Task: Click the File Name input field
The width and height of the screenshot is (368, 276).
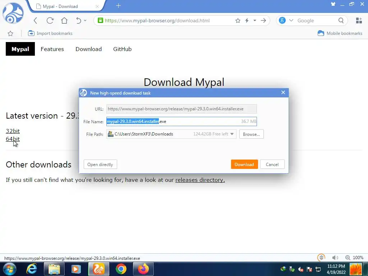Action: pos(181,121)
